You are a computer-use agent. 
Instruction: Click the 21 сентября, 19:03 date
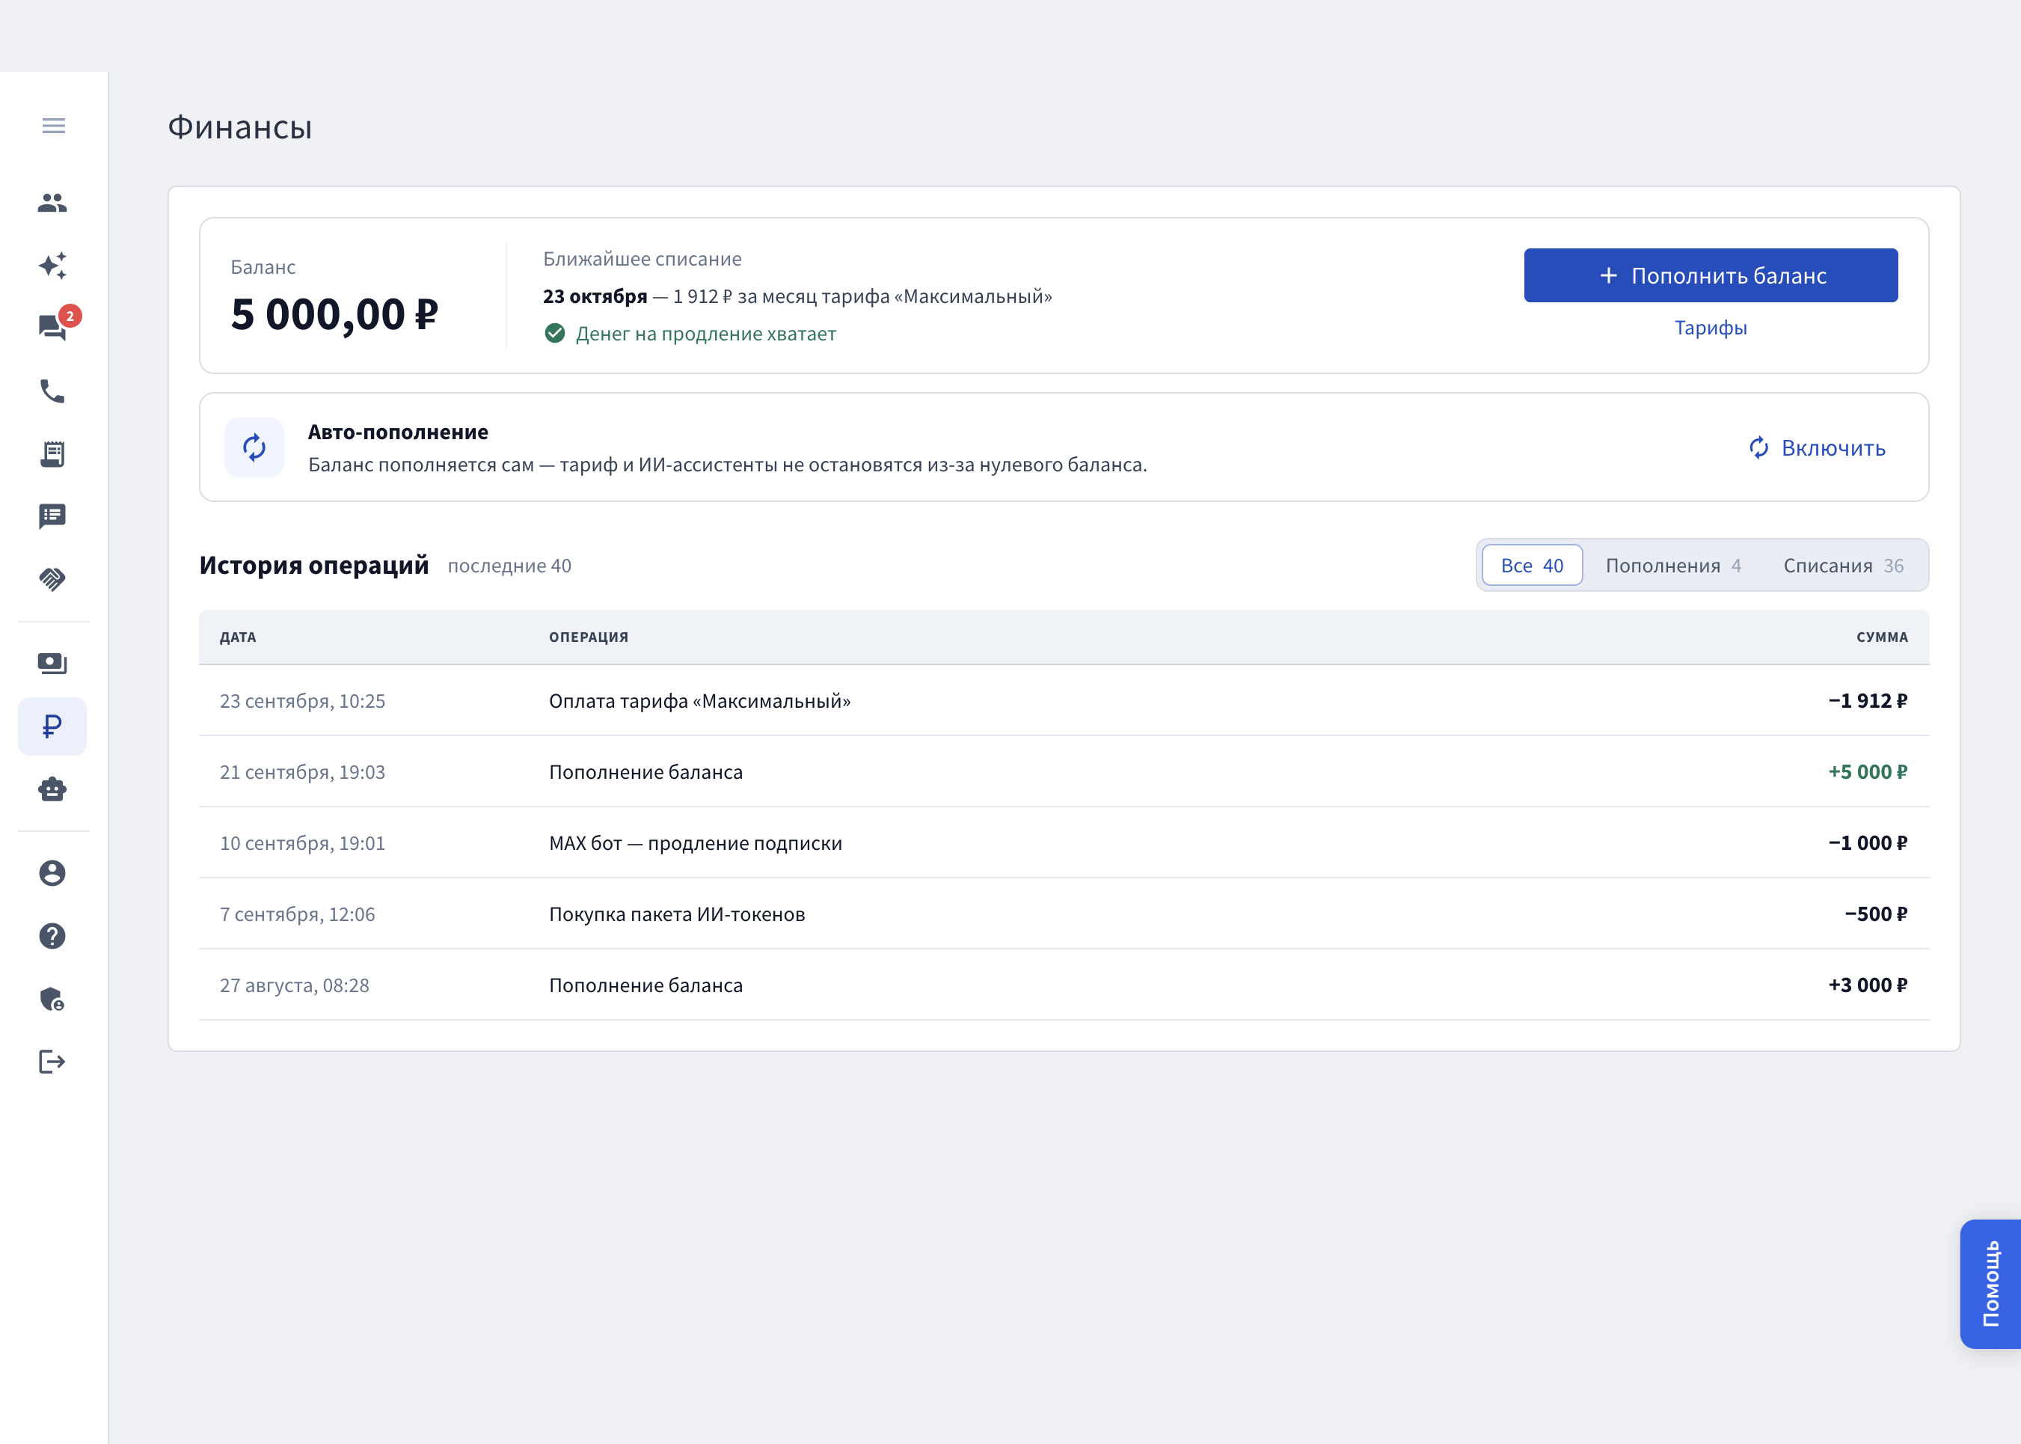click(302, 772)
